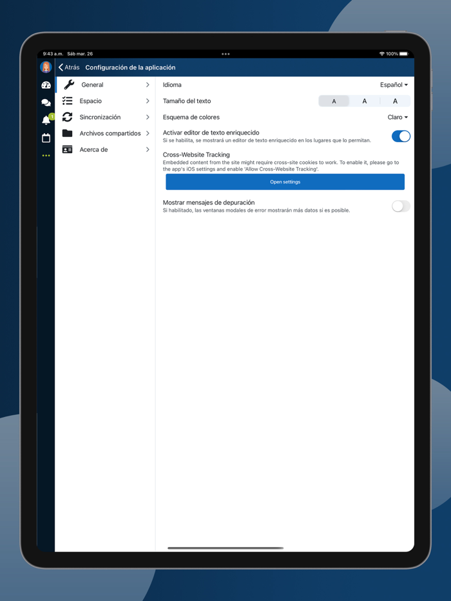This screenshot has height=601, width=451.
Task: Click the Sincronización sync arrows icon
Action: (x=68, y=117)
